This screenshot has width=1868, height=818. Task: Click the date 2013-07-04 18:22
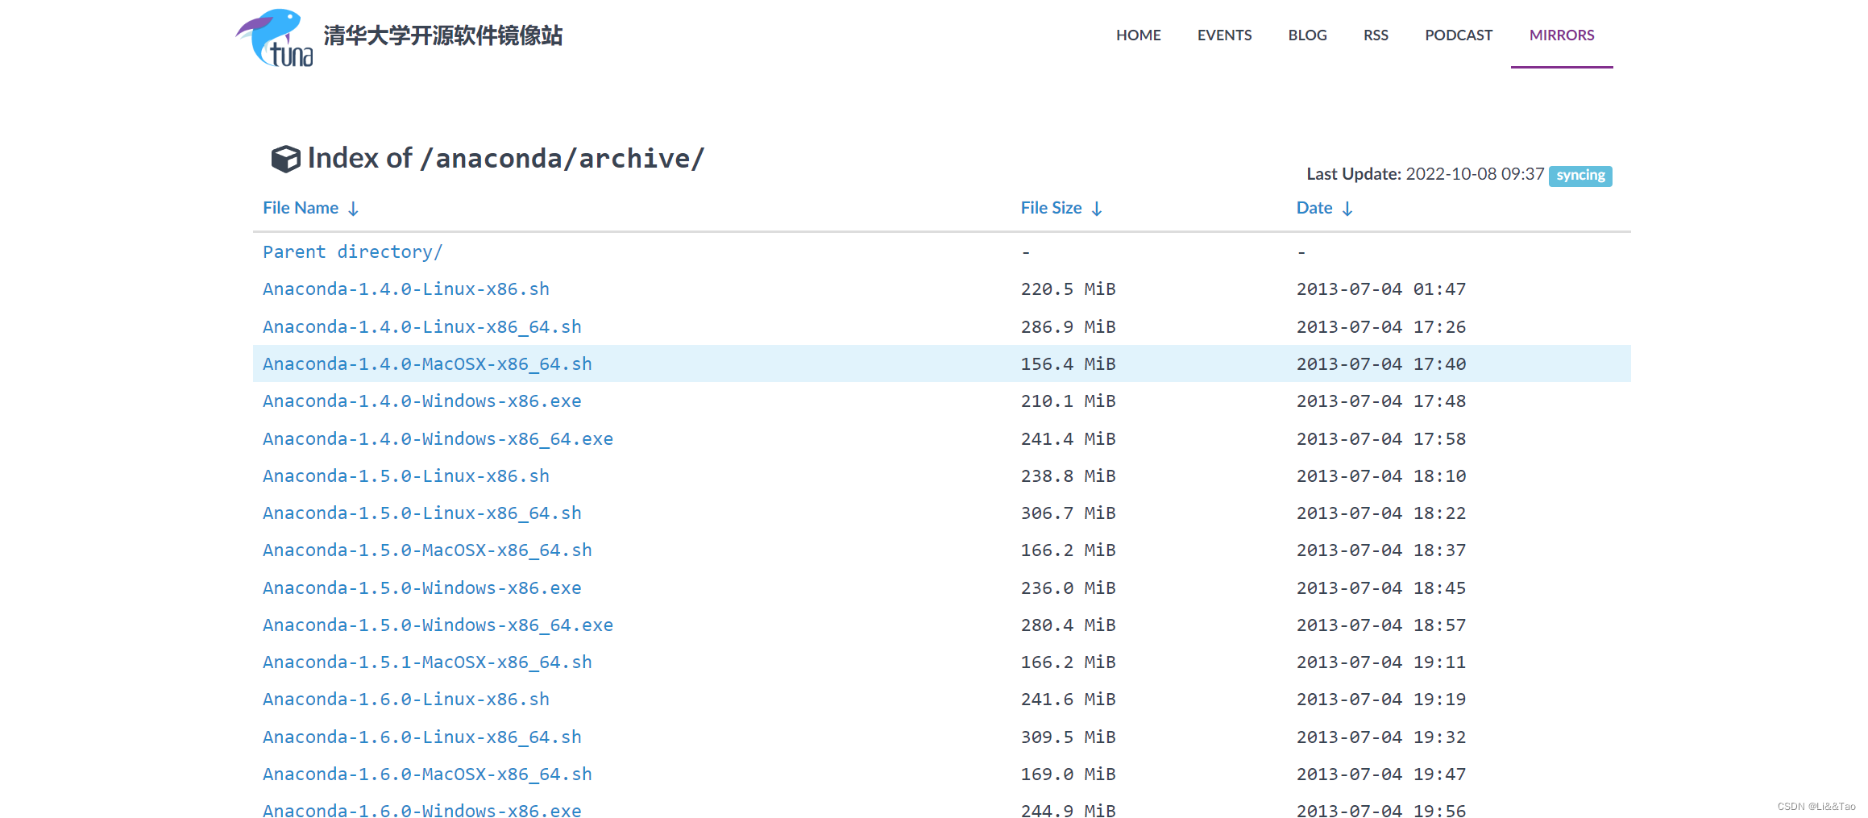click(x=1381, y=513)
